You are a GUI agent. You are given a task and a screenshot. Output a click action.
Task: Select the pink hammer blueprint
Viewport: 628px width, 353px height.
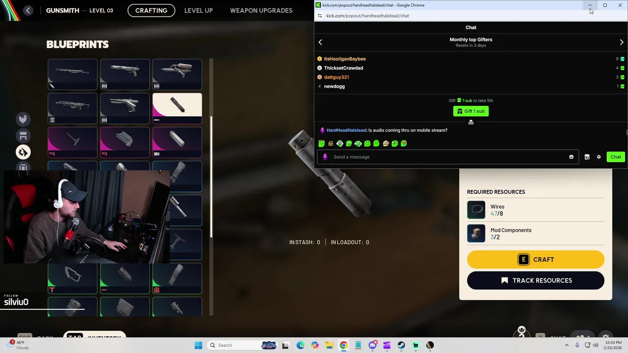click(73, 142)
